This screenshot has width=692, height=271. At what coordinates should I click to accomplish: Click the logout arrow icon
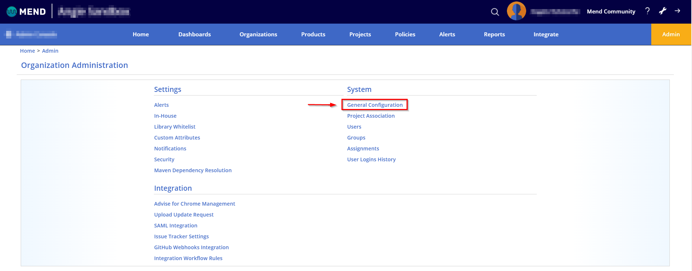(x=677, y=11)
